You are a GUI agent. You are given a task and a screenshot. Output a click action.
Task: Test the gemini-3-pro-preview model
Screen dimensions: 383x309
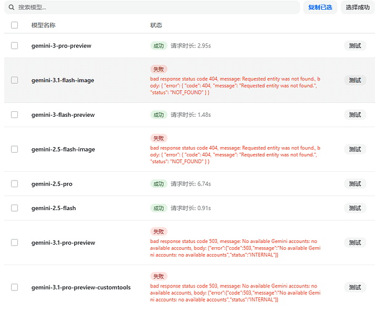[x=355, y=46]
